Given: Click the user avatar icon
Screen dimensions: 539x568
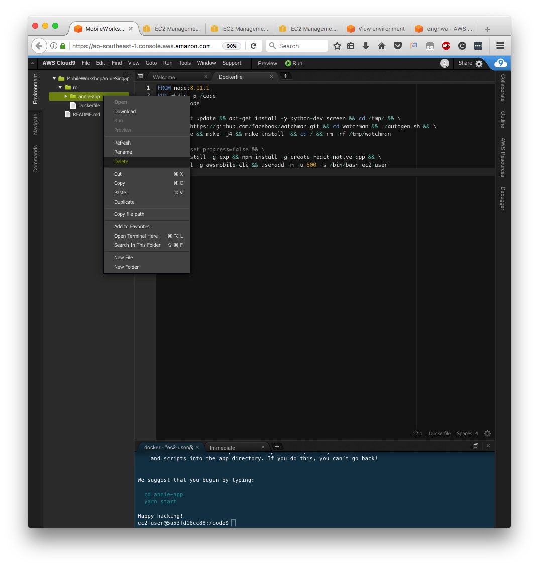Looking at the screenshot, I should 445,63.
